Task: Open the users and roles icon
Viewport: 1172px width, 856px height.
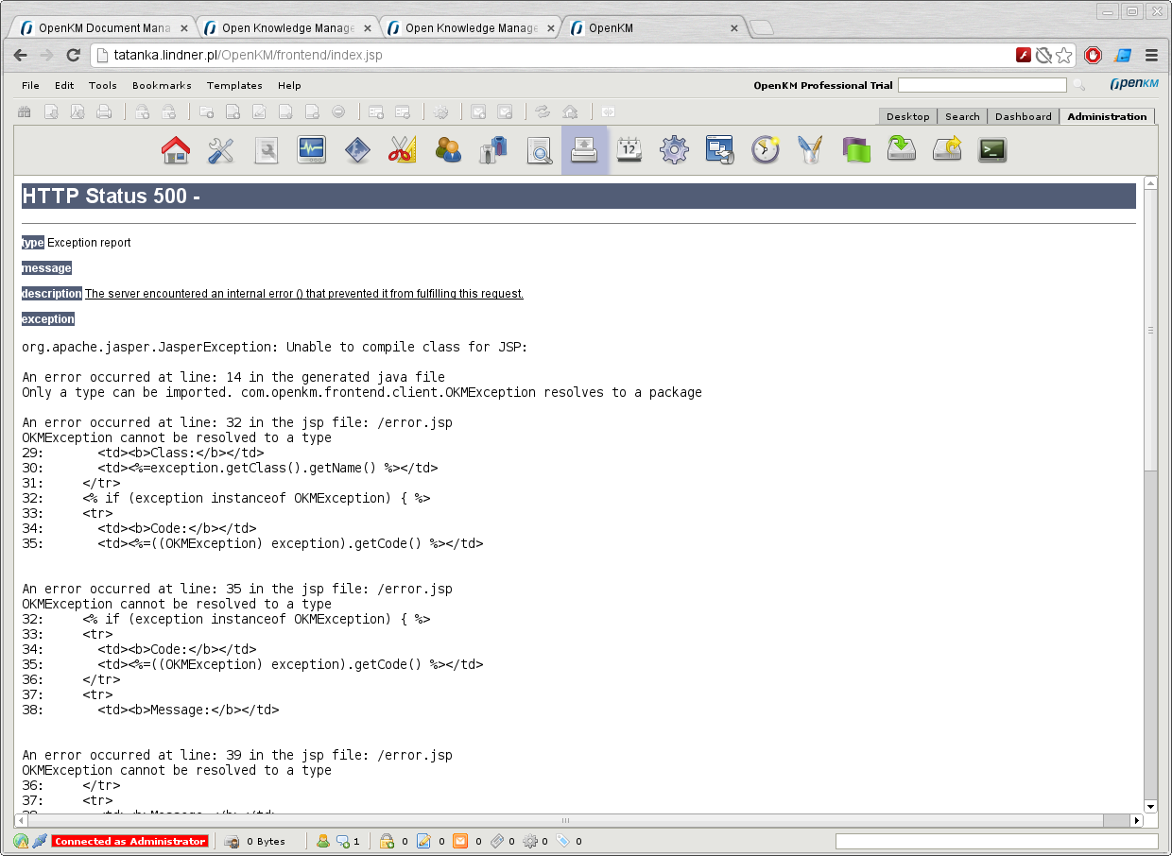Action: [448, 150]
